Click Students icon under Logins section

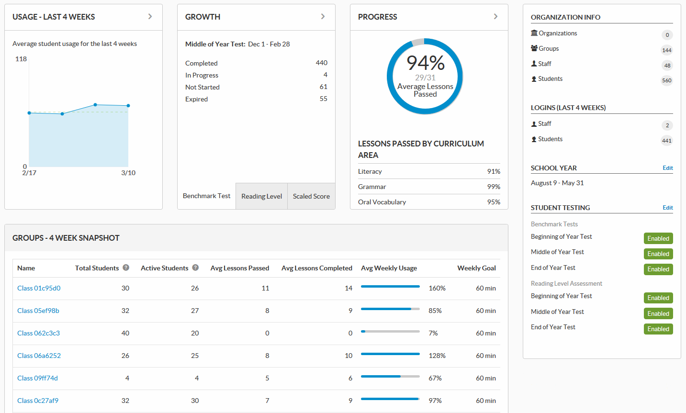534,139
